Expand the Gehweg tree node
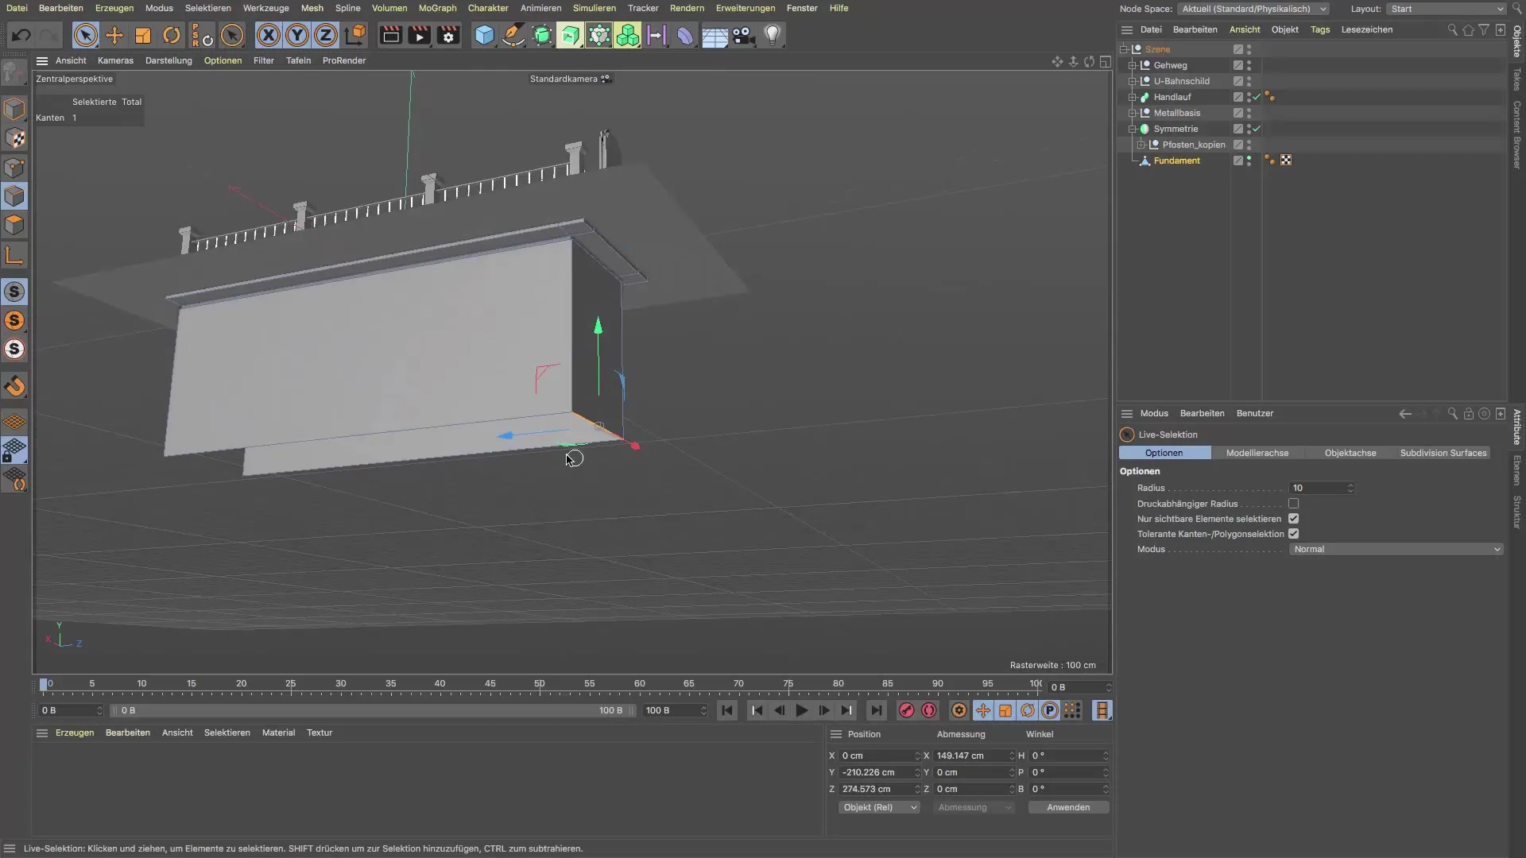Viewport: 1526px width, 858px height. click(x=1133, y=65)
